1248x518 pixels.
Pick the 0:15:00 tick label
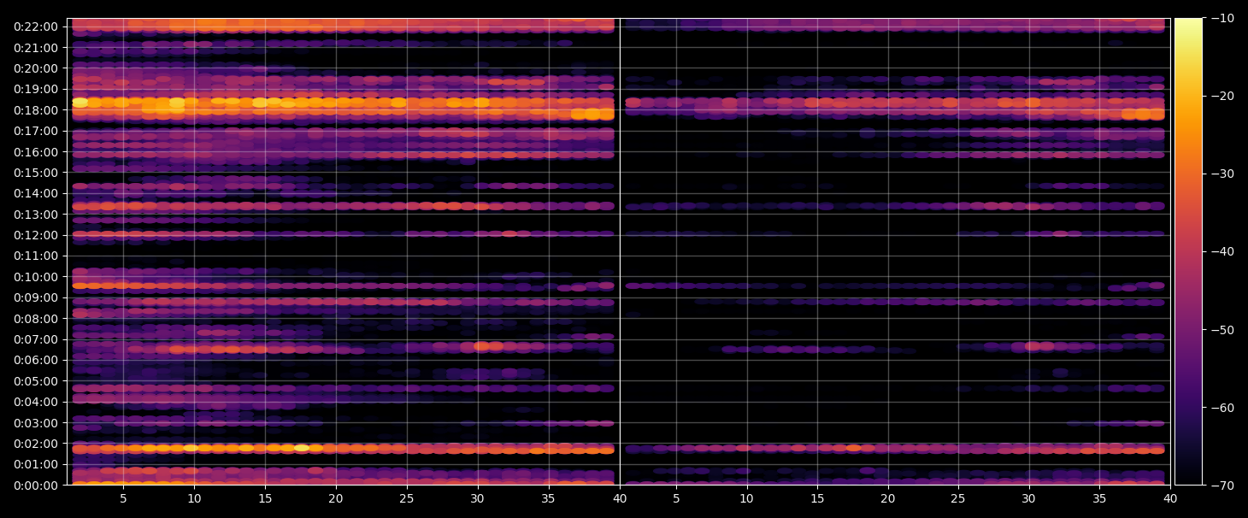(36, 173)
